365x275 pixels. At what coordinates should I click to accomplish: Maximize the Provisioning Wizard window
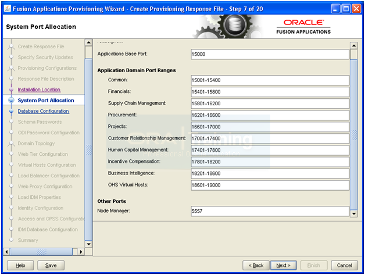[346, 9]
